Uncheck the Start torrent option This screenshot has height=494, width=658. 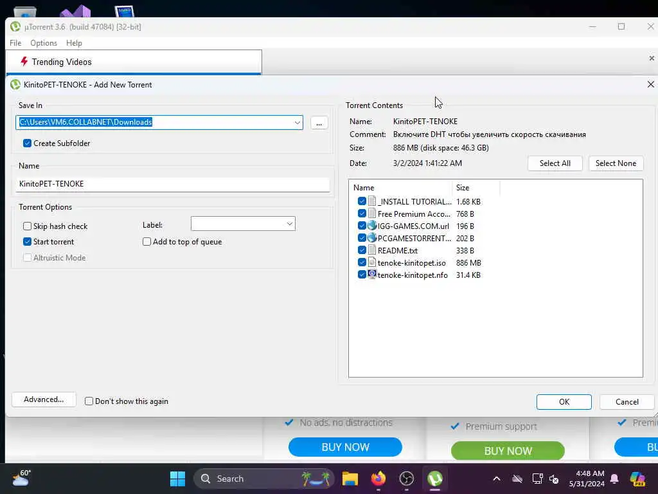point(27,242)
